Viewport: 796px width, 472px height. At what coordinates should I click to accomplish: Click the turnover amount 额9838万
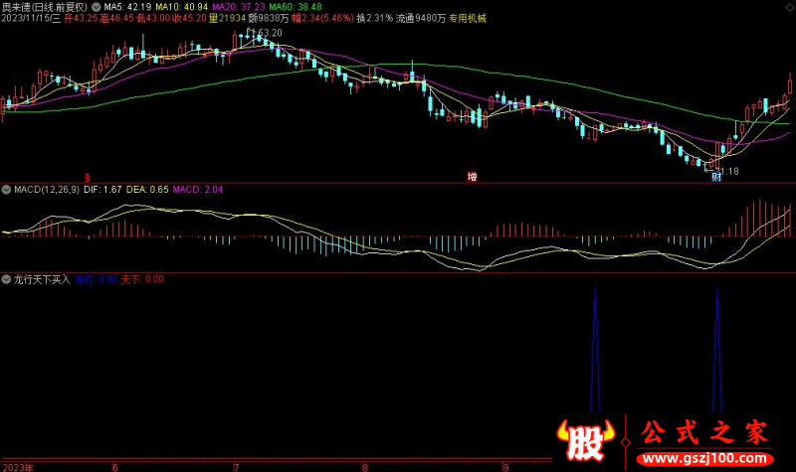click(x=269, y=18)
